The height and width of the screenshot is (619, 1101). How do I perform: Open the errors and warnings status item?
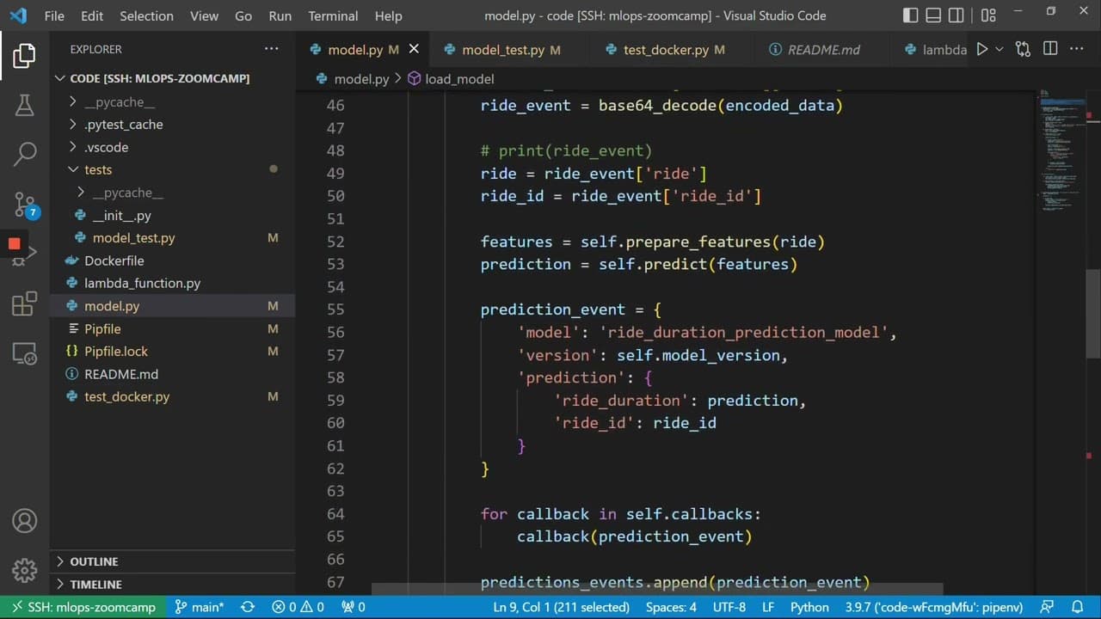[298, 607]
